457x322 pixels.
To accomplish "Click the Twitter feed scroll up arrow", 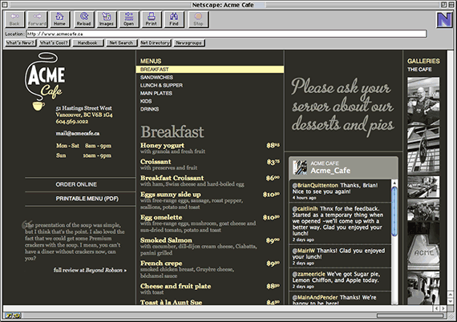I will [x=394, y=183].
